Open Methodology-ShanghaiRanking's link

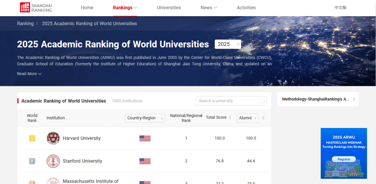pos(315,99)
